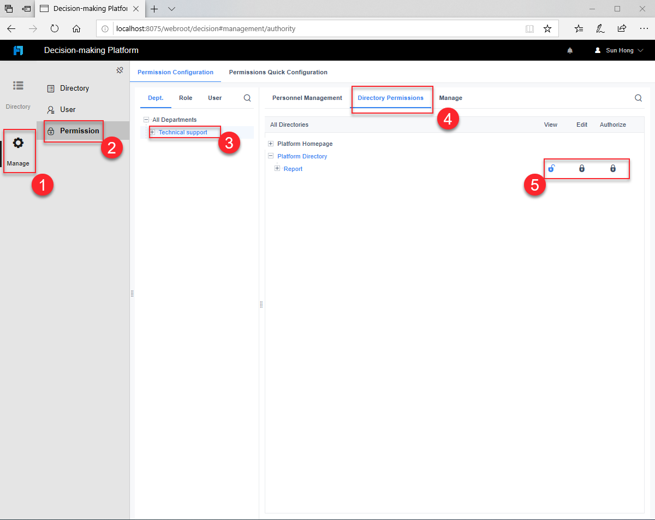Toggle View permission lock for Report
The width and height of the screenshot is (655, 520).
coord(551,169)
